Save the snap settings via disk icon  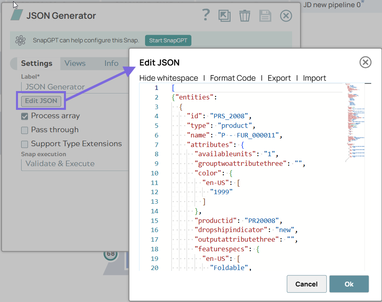(x=265, y=16)
